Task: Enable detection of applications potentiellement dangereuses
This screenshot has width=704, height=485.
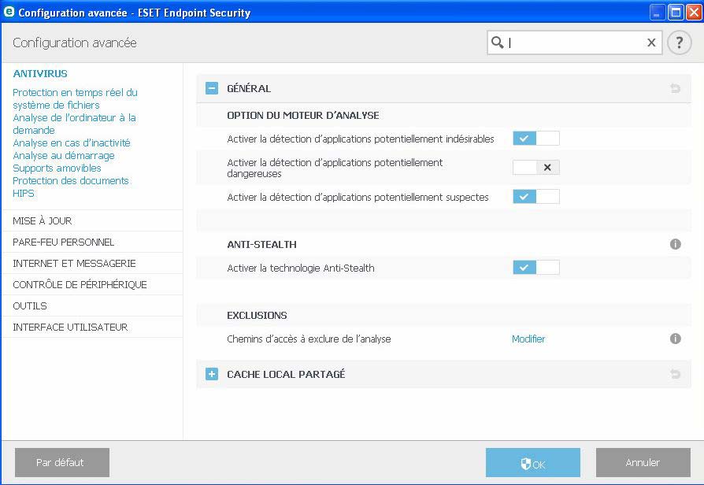Action: [536, 167]
